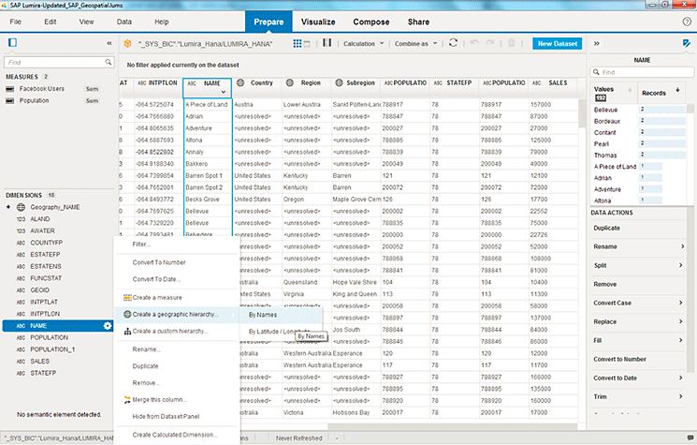Screen dimensions: 697x445
Task: Click Remove under Data Actions
Action: click(605, 284)
